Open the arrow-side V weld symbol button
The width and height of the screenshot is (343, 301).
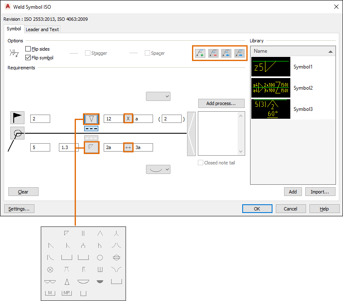(91, 119)
